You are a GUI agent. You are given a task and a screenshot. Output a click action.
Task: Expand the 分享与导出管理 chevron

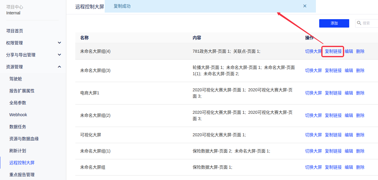click(59, 55)
